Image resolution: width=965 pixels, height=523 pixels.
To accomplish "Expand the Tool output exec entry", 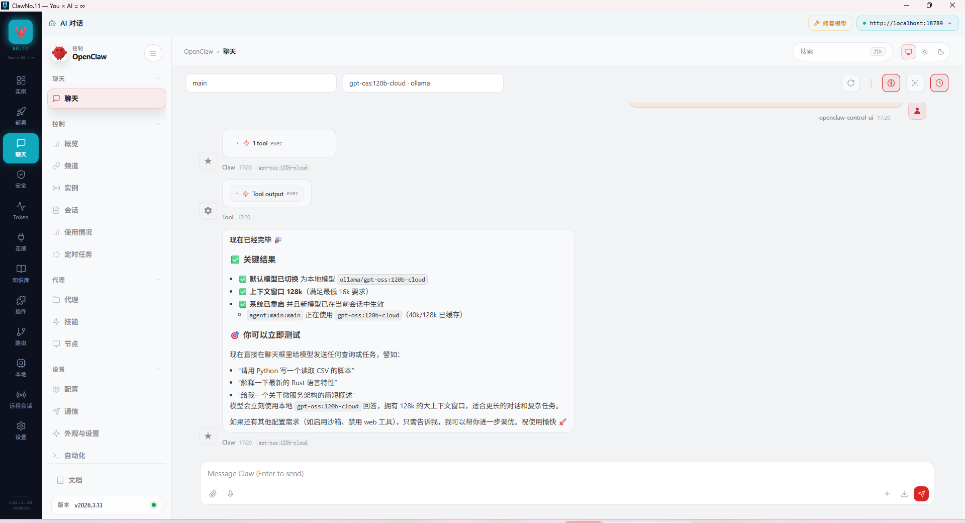I will (x=267, y=194).
